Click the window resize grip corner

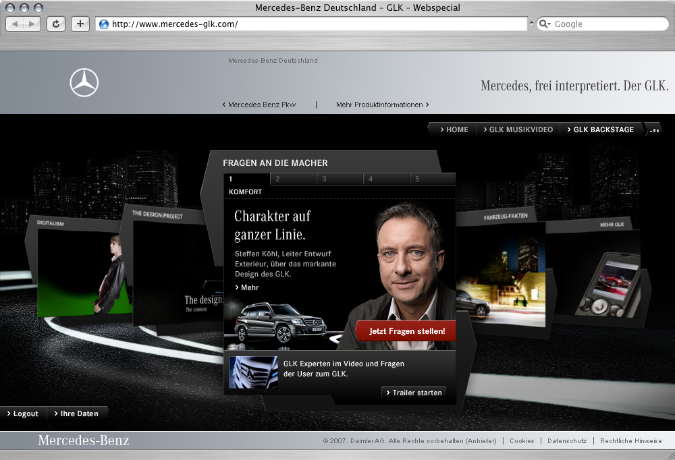pos(671,456)
